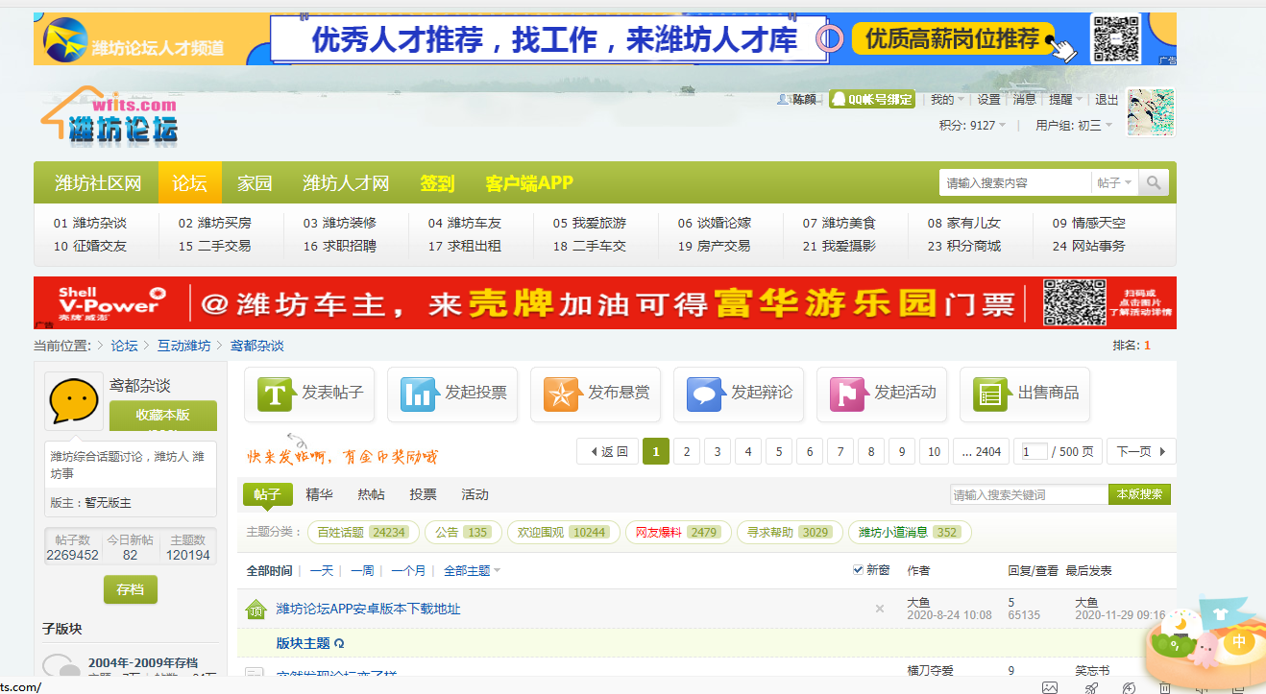Select the 潍坊社区网 navigation tab
1266x694 pixels.
pyautogui.click(x=98, y=182)
